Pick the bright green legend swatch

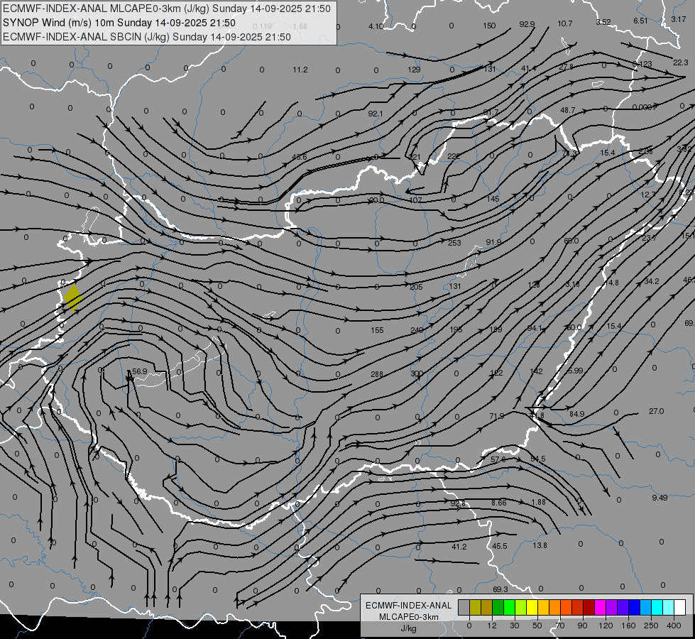(x=510, y=608)
